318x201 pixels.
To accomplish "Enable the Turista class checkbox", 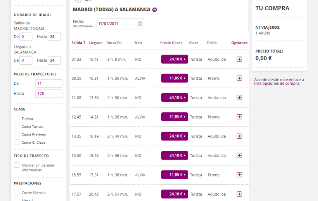I will coord(17,119).
